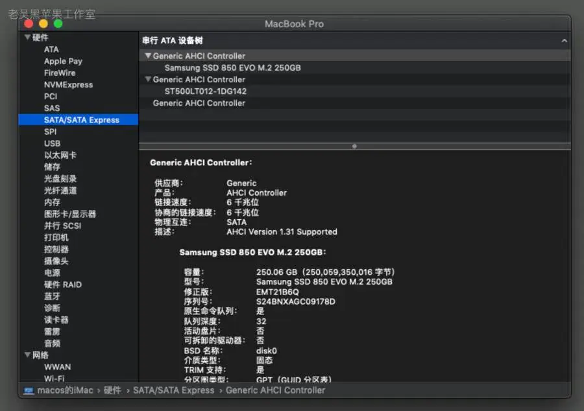Open 图形卡/显示器 graphics entry
The height and width of the screenshot is (411, 584).
coord(70,214)
